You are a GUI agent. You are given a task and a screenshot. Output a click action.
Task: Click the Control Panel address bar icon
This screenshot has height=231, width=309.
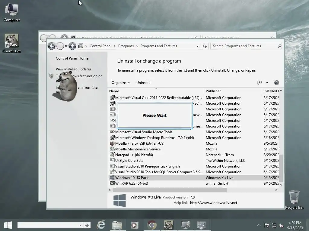81,46
